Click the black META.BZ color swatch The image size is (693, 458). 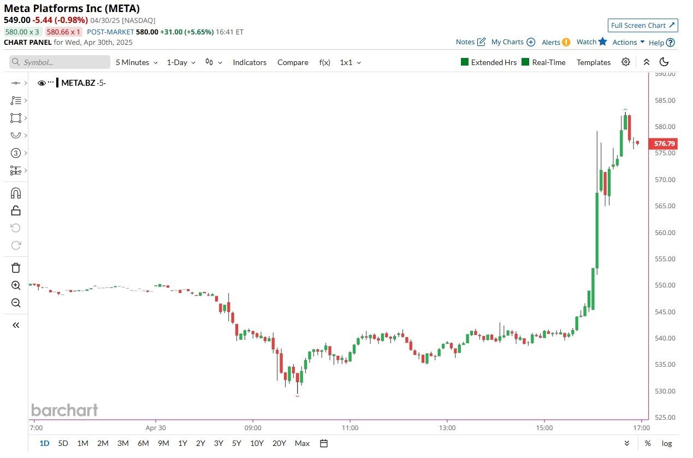coord(57,83)
